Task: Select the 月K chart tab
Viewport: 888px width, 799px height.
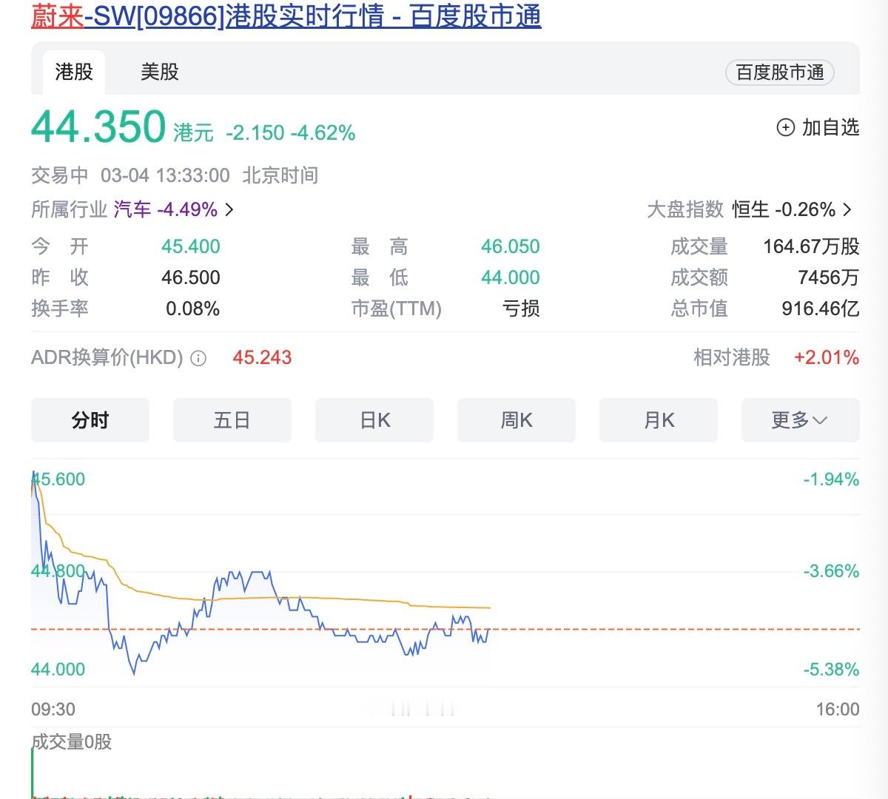Action: pos(659,420)
